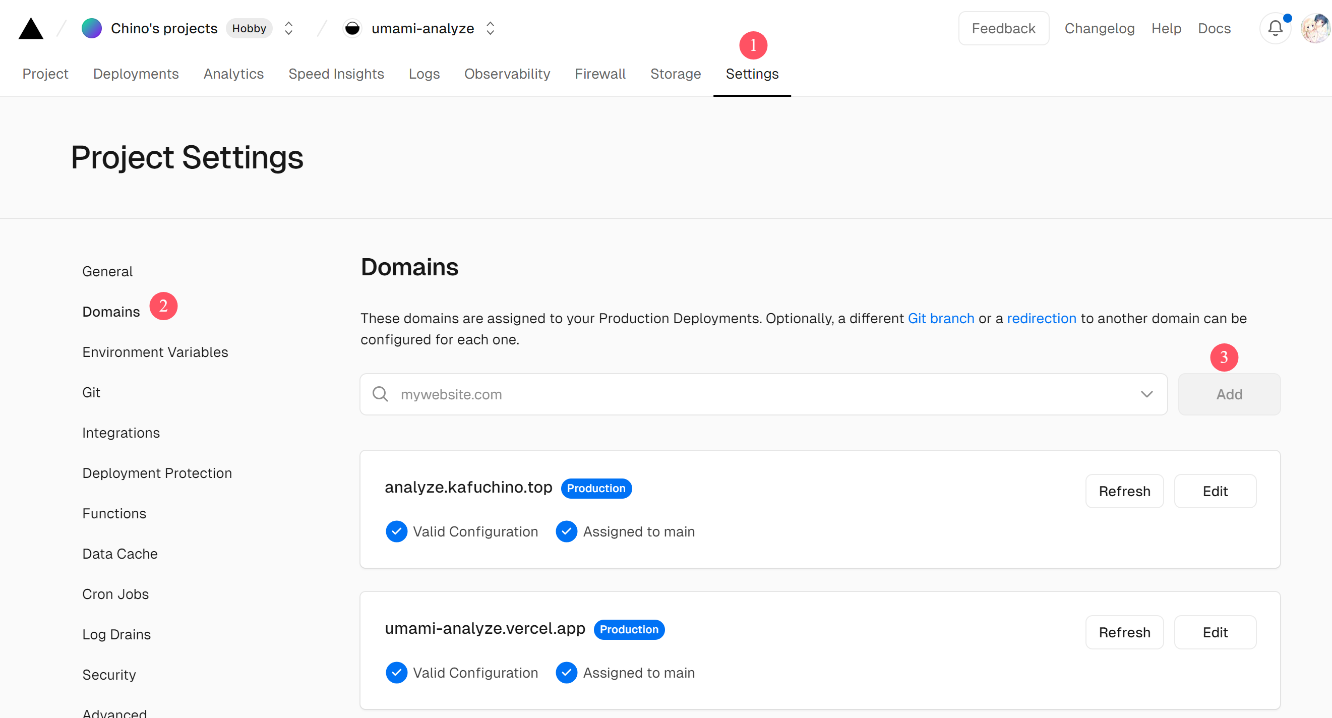Open Integrations settings
The height and width of the screenshot is (718, 1332).
point(121,433)
